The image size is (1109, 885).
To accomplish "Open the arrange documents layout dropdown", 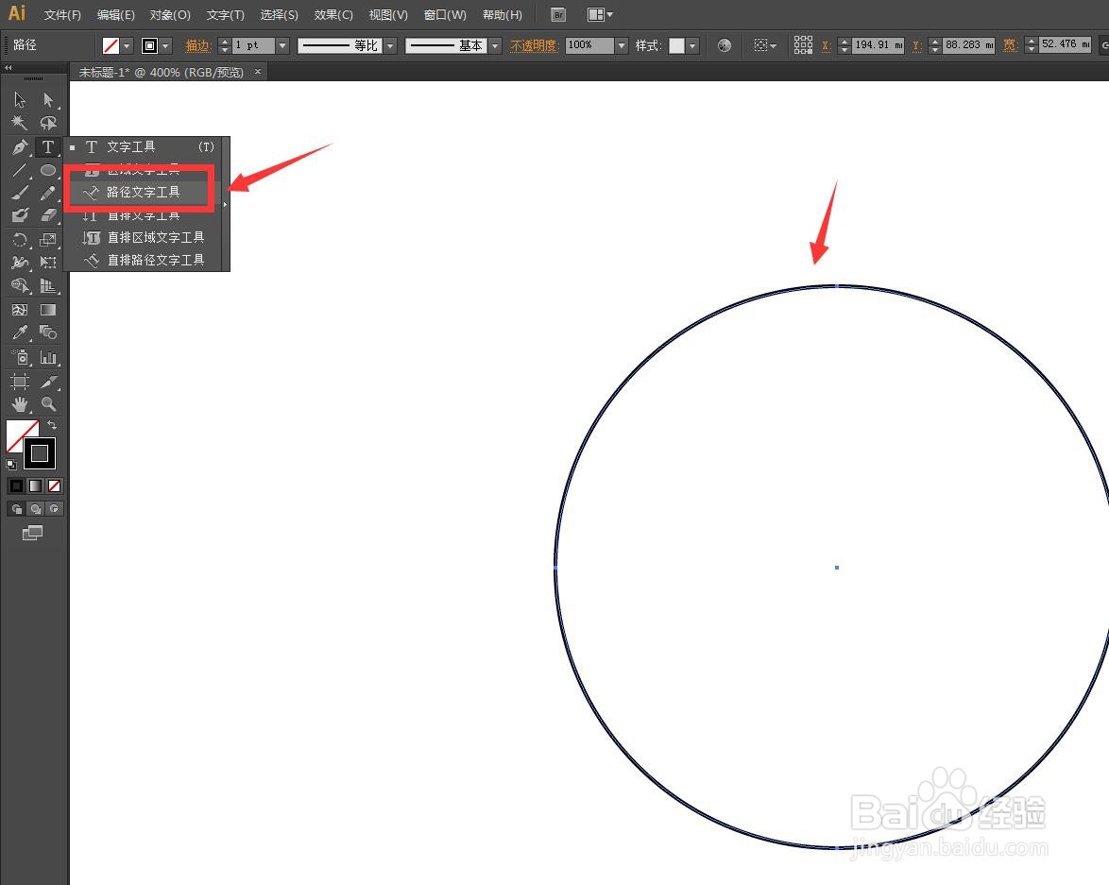I will [600, 14].
